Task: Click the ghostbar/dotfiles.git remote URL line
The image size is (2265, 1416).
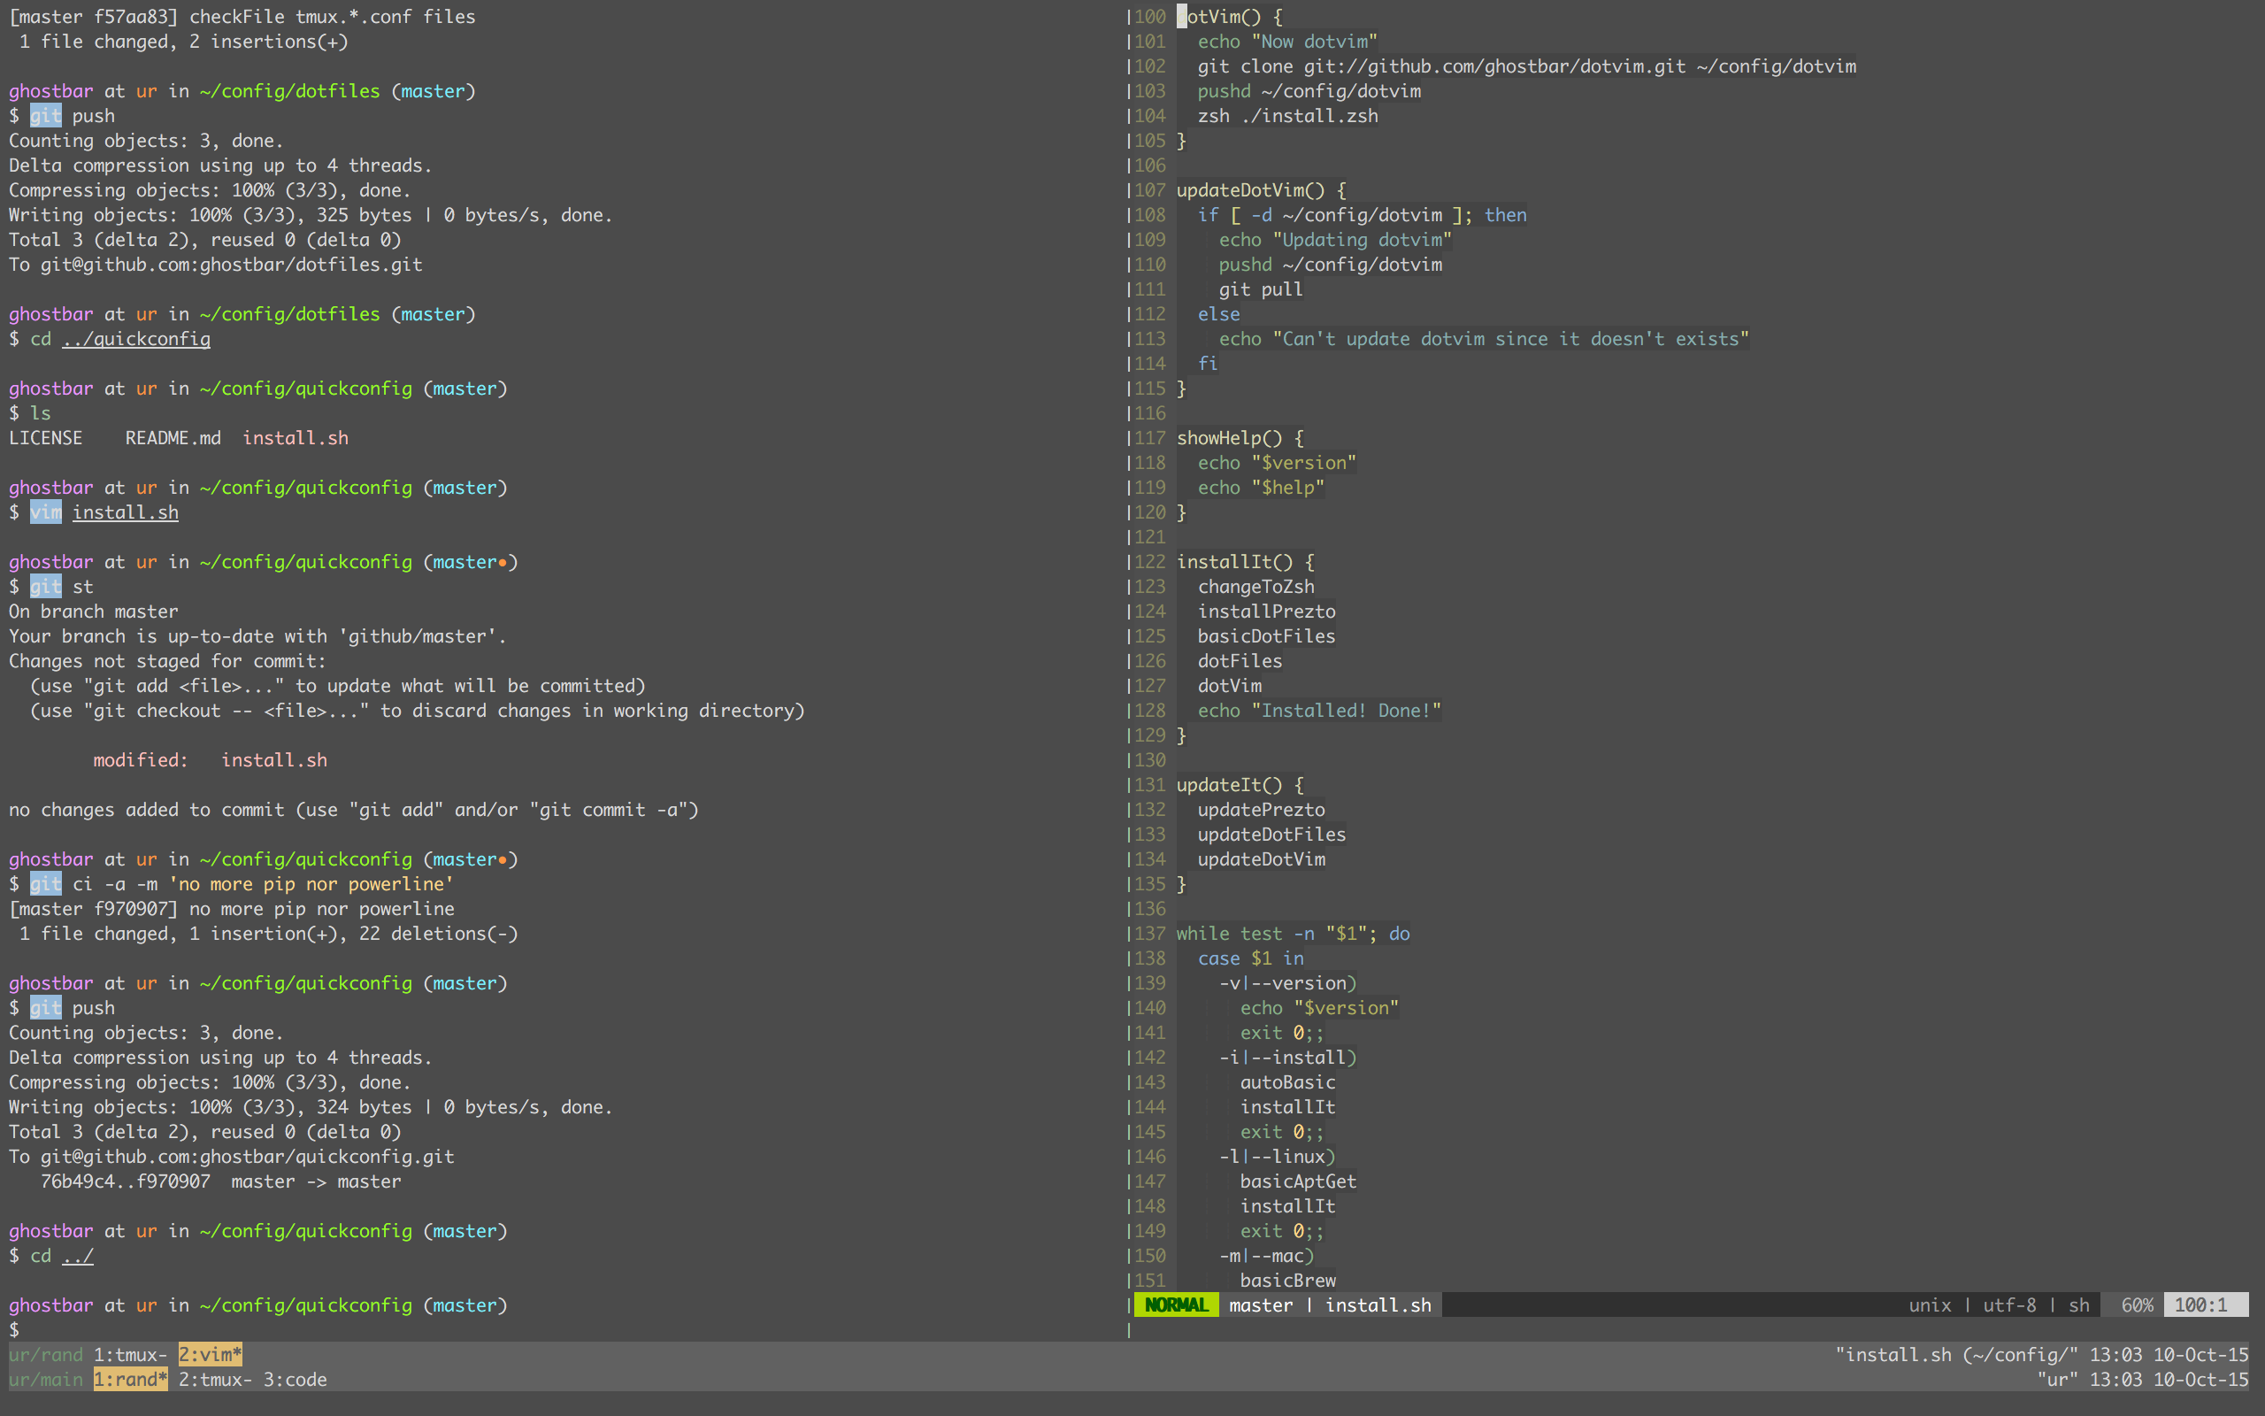Action: tap(215, 265)
